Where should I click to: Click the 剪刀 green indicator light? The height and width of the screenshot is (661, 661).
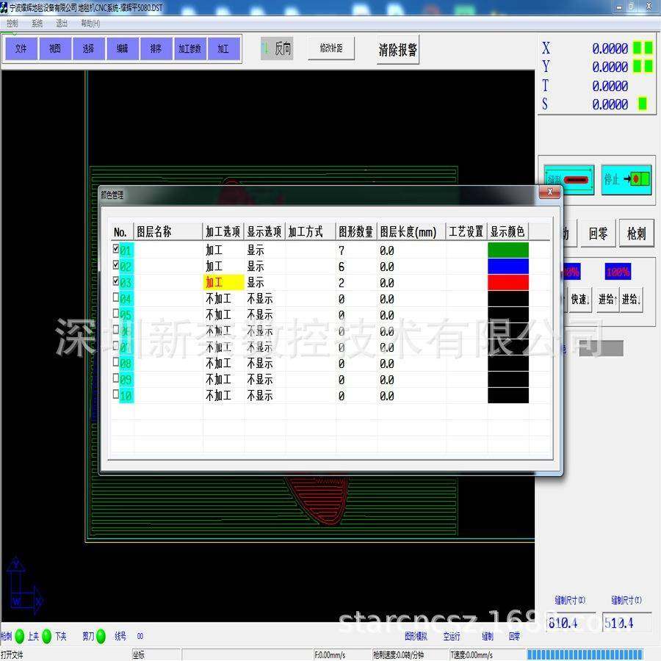(x=101, y=636)
